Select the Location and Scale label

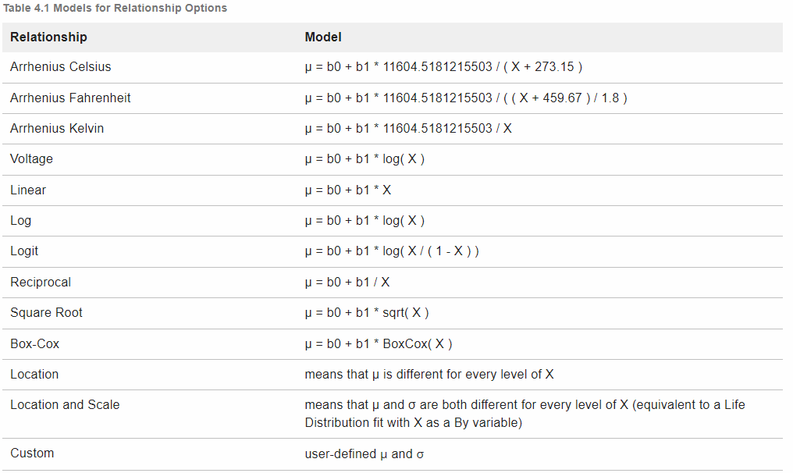click(65, 405)
